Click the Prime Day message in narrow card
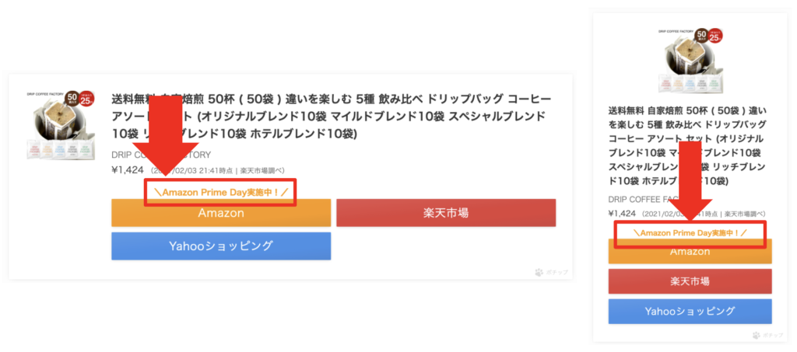 click(690, 233)
